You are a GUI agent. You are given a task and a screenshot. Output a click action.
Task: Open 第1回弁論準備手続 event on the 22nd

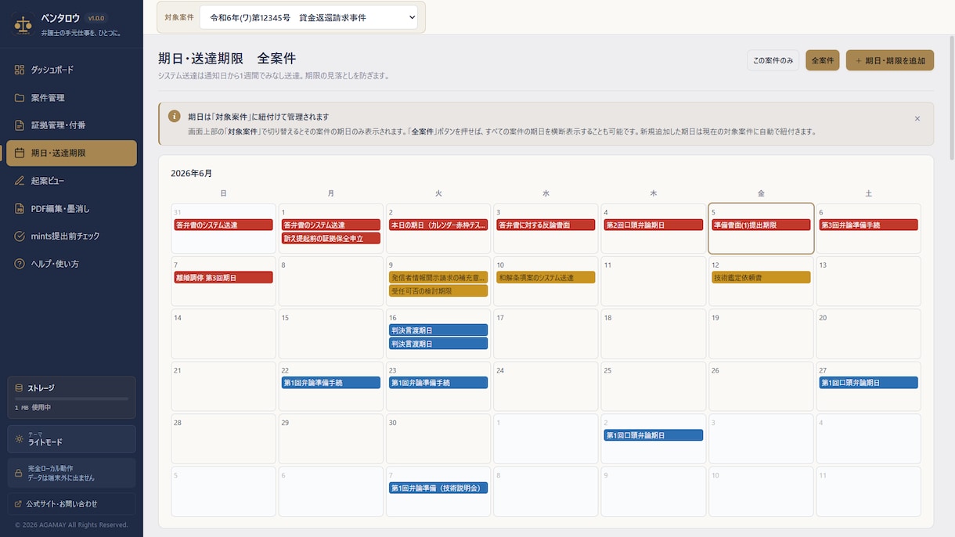tap(331, 383)
